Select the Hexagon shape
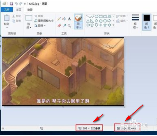Viewport: 157px width, 136px height. [105, 21]
